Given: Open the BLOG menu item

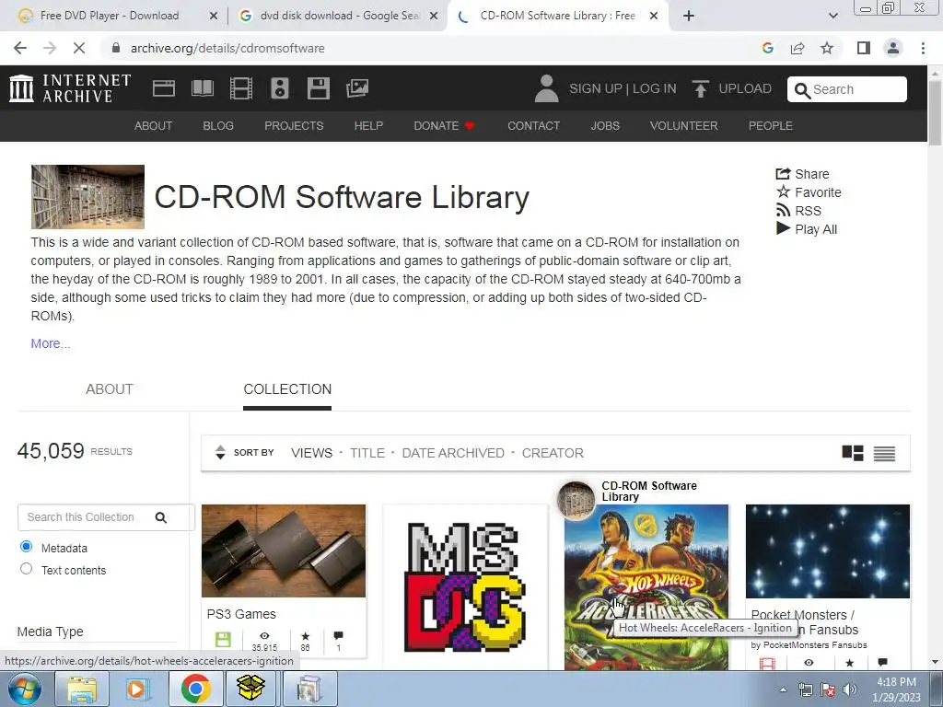Looking at the screenshot, I should pos(218,125).
